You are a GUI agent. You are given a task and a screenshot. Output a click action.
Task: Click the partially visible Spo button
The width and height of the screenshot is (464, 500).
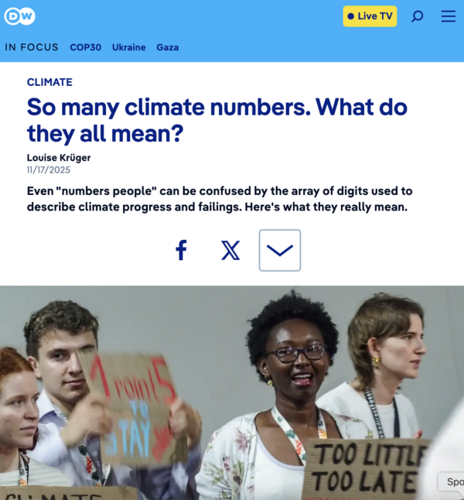451,481
